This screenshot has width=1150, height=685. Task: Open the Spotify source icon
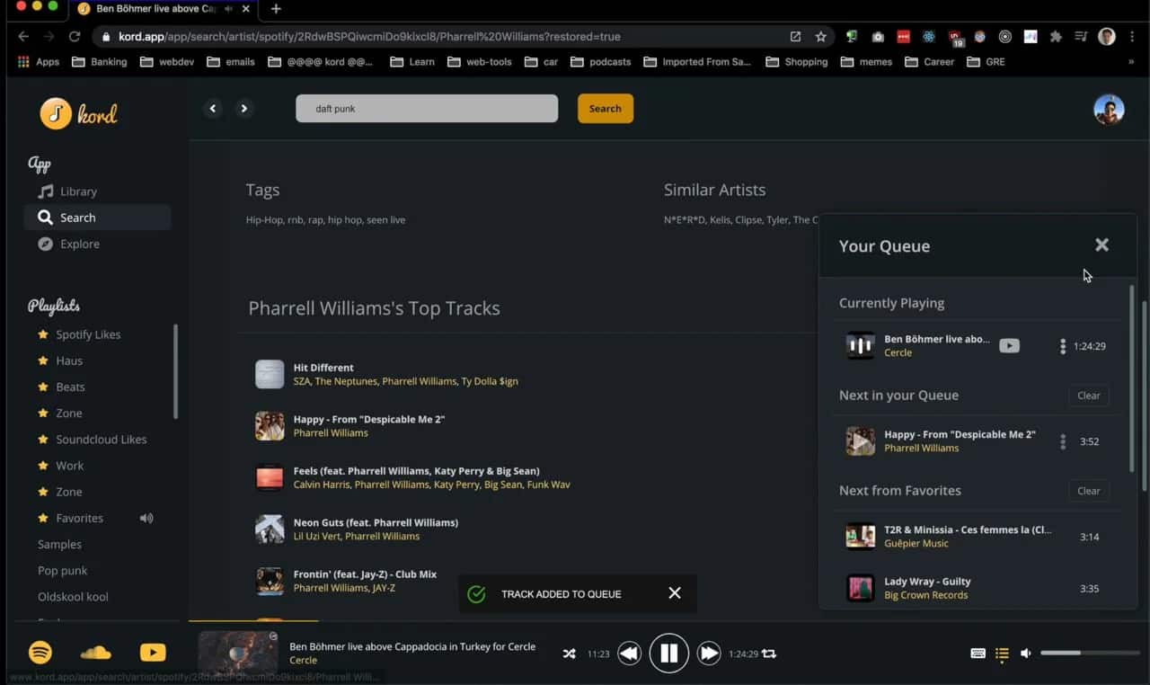click(40, 653)
